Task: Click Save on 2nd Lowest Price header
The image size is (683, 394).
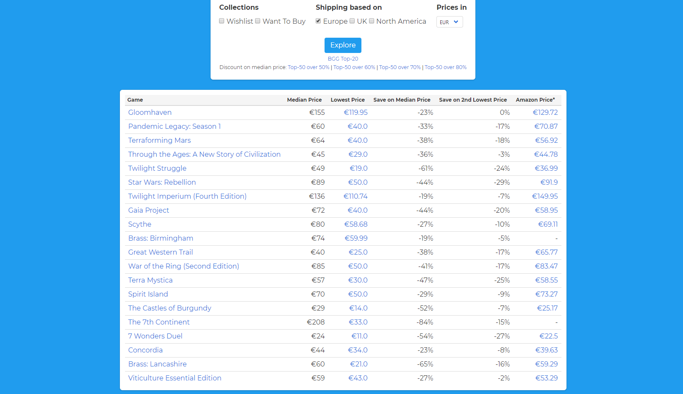Action: pos(473,100)
